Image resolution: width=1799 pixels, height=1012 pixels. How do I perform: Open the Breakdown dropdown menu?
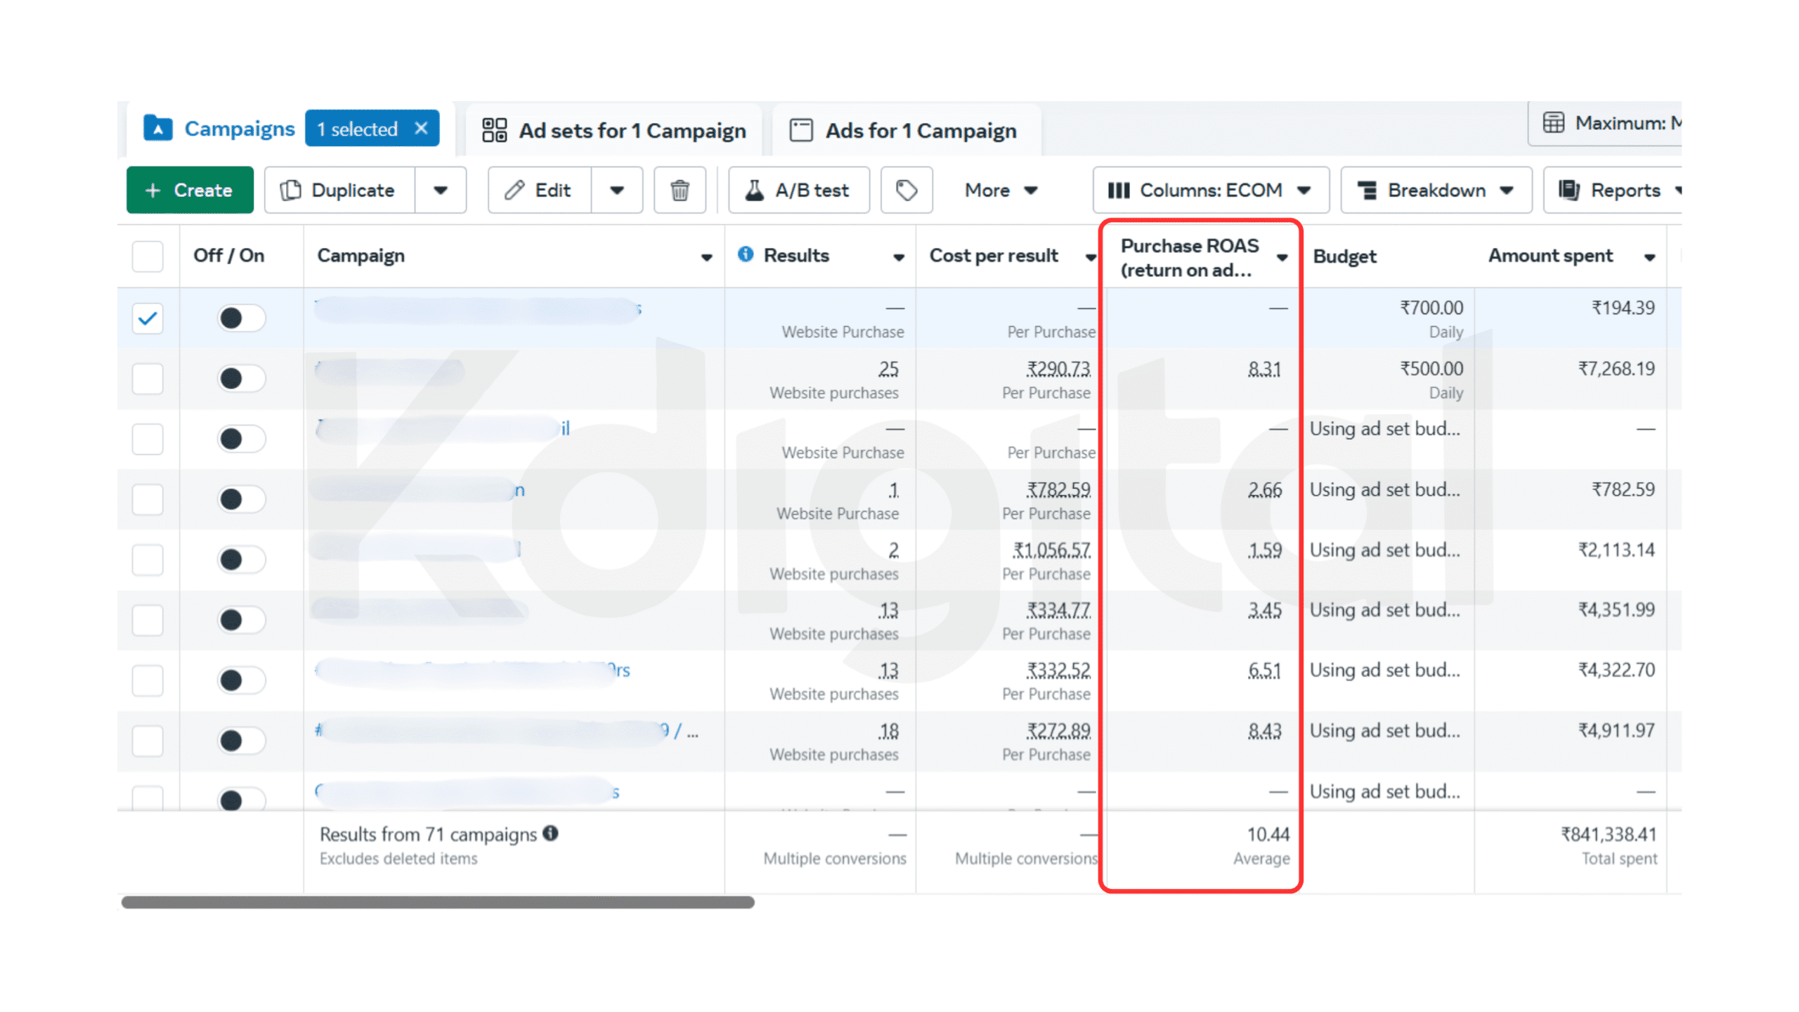click(x=1436, y=190)
